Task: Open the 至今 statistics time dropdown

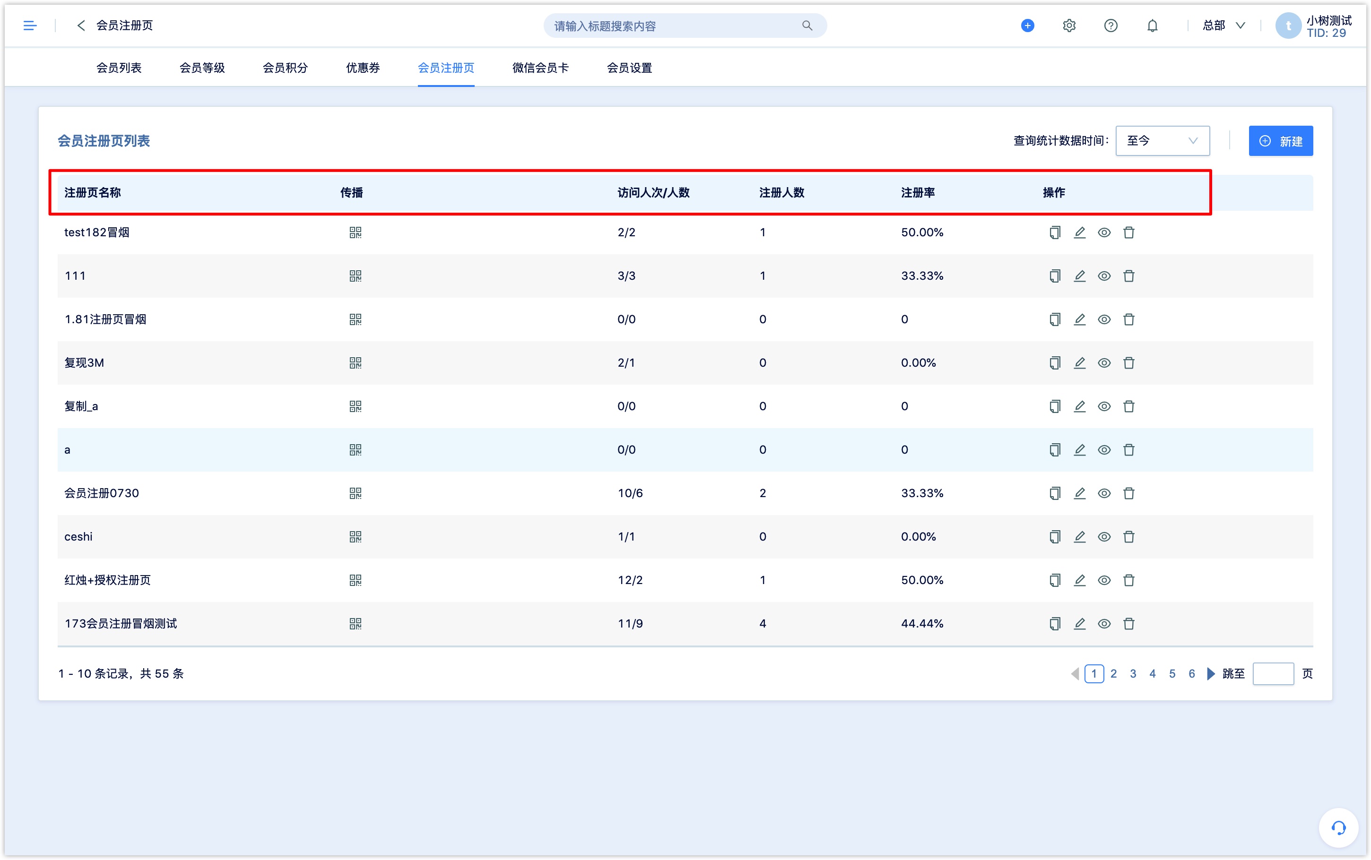Action: [1162, 140]
